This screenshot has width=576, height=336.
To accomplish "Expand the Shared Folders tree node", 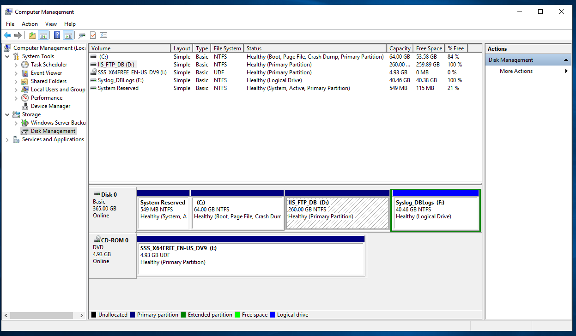I will (x=16, y=81).
